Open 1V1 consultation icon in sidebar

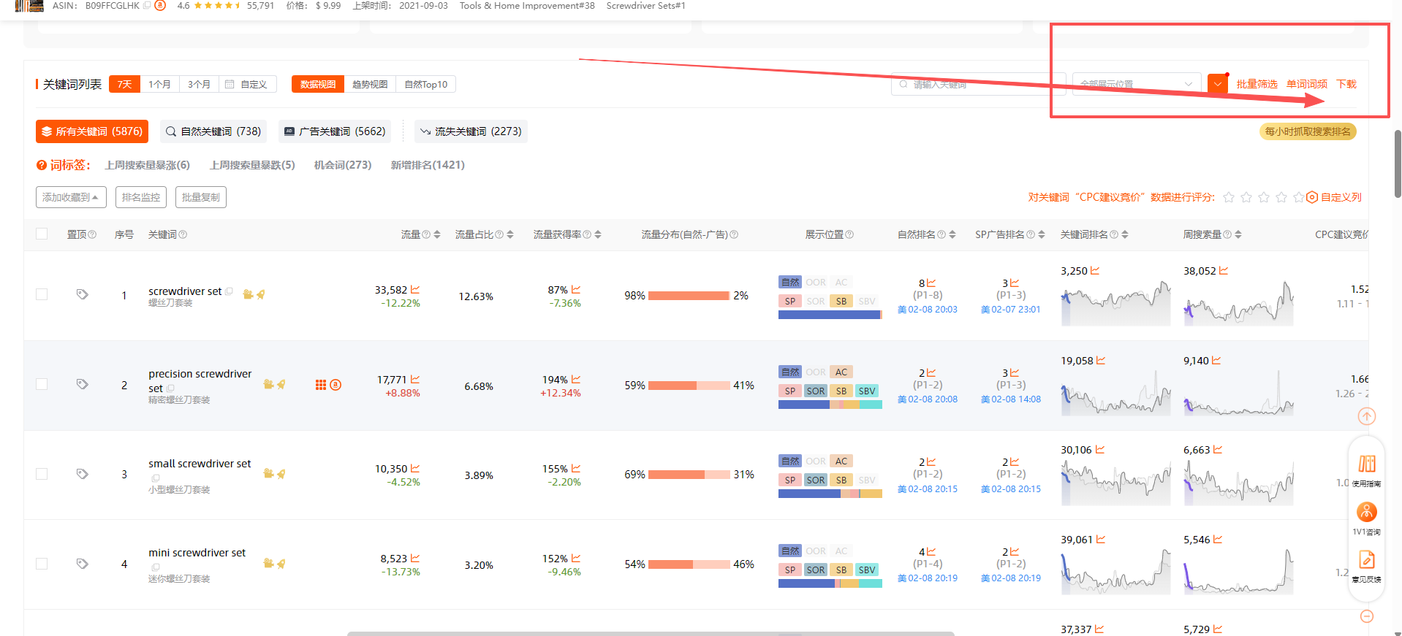[x=1366, y=512]
